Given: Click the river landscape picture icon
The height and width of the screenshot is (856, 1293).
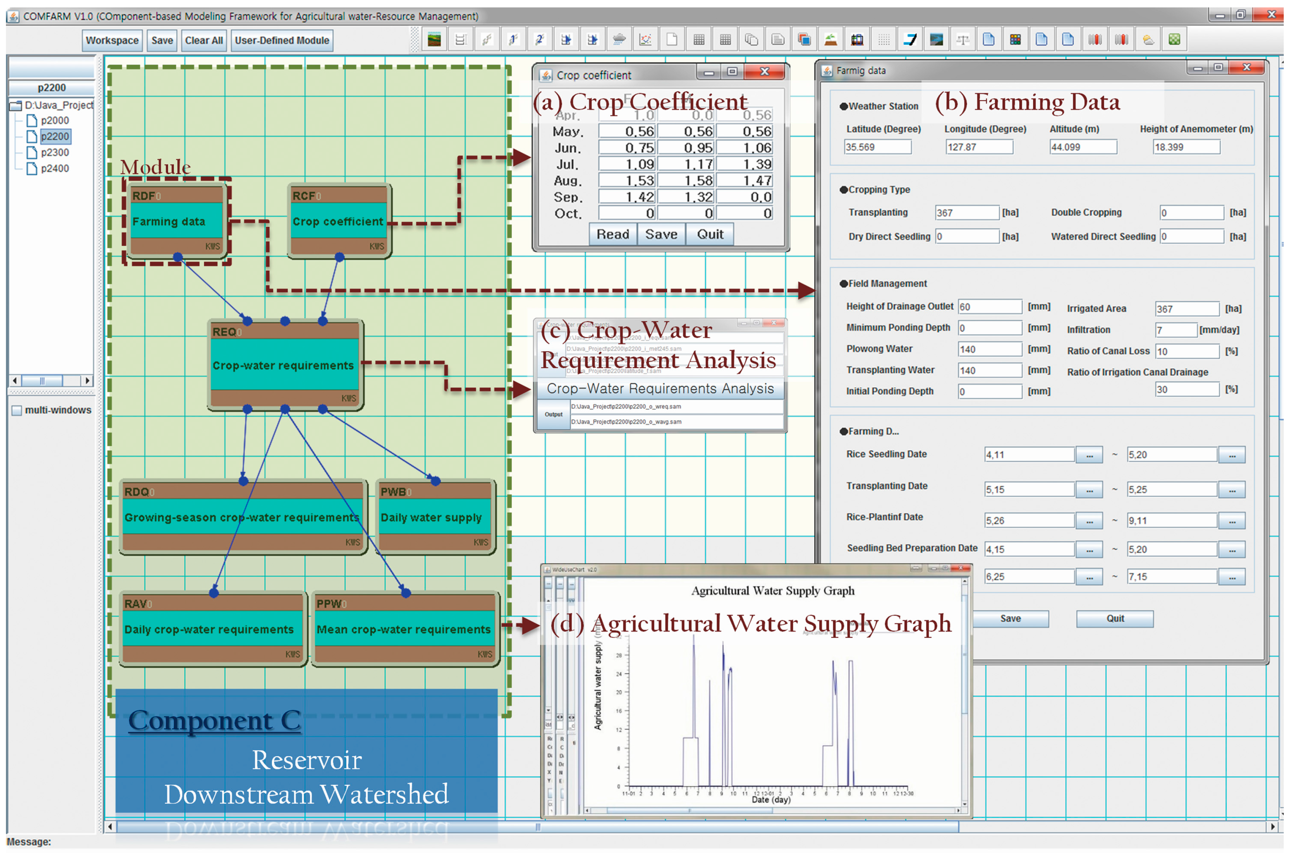Looking at the screenshot, I should (936, 40).
